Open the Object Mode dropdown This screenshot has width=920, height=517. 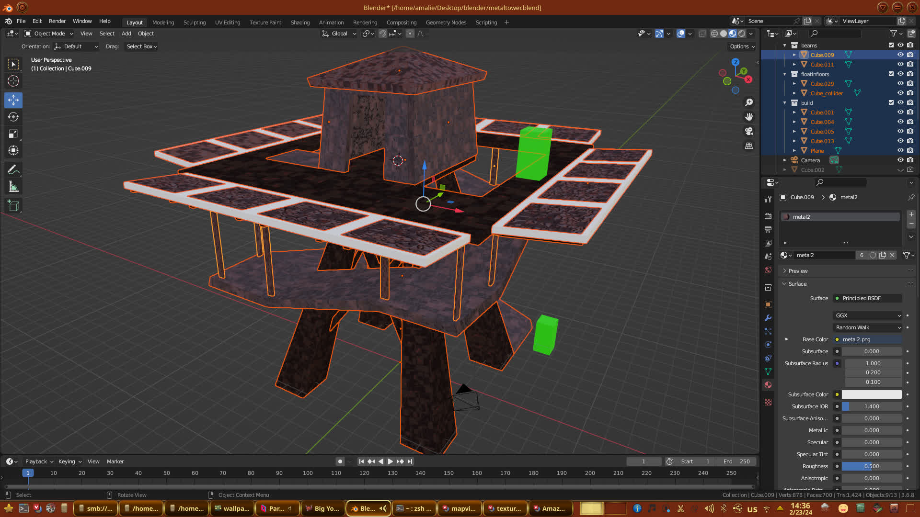click(x=49, y=34)
